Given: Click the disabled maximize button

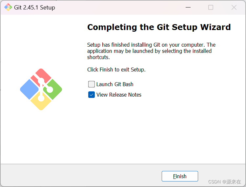Looking at the screenshot, I should pyautogui.click(x=211, y=7).
